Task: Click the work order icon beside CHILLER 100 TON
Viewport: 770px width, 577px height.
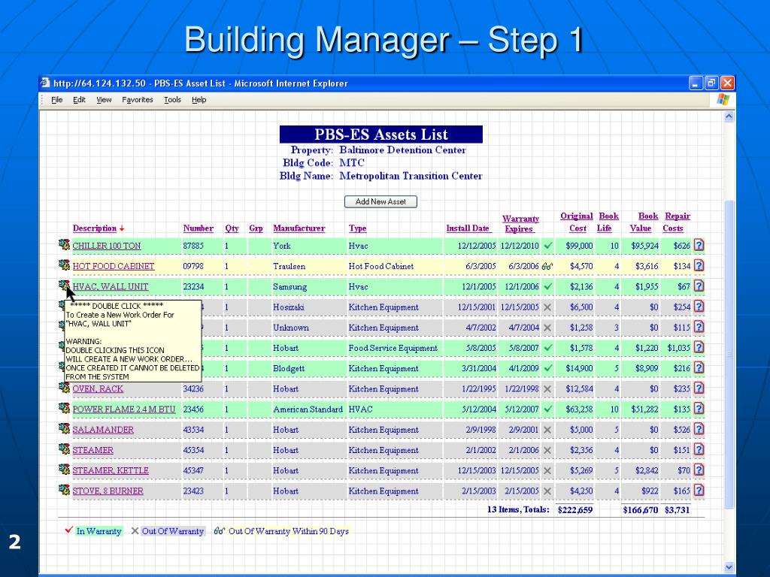Action: tap(64, 244)
